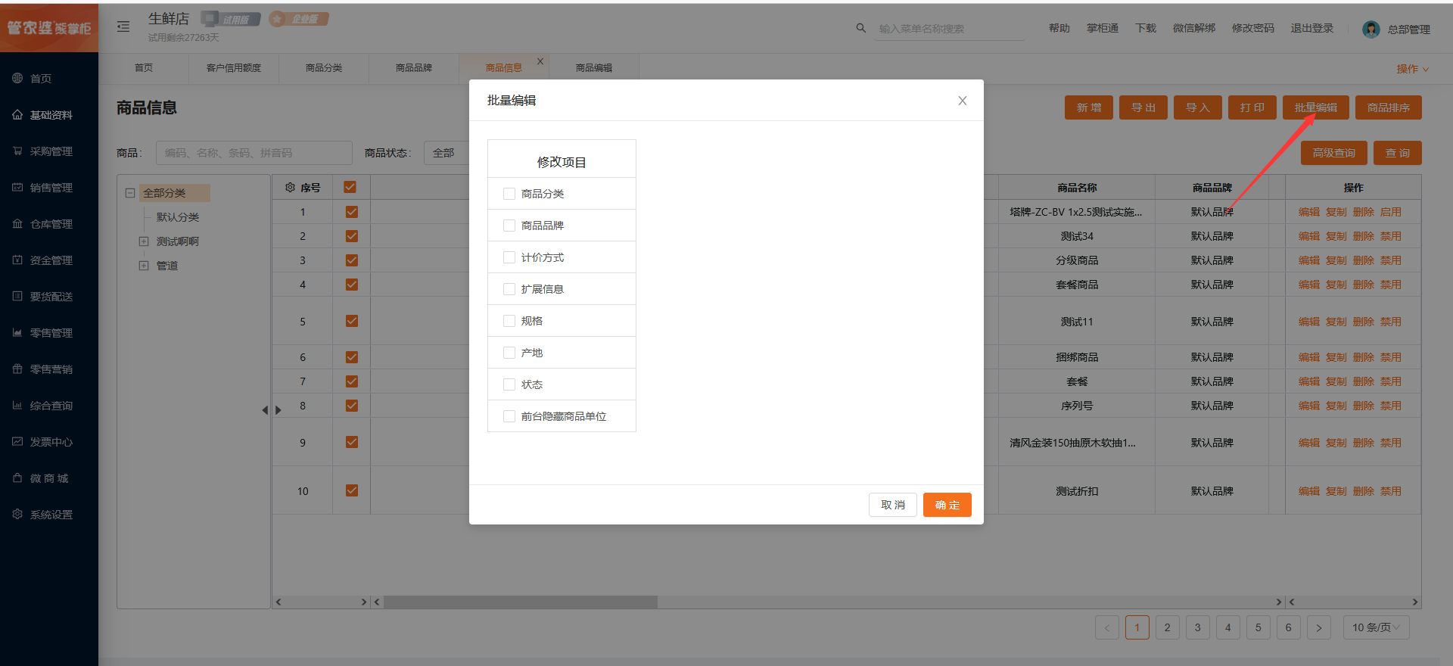Click the 零售营销 gift icon in sidebar
Screen dimensions: 1453x666
(x=17, y=369)
